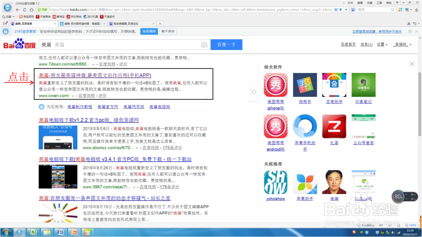
Task: Click the yohoshow icon
Action: [x=276, y=182]
